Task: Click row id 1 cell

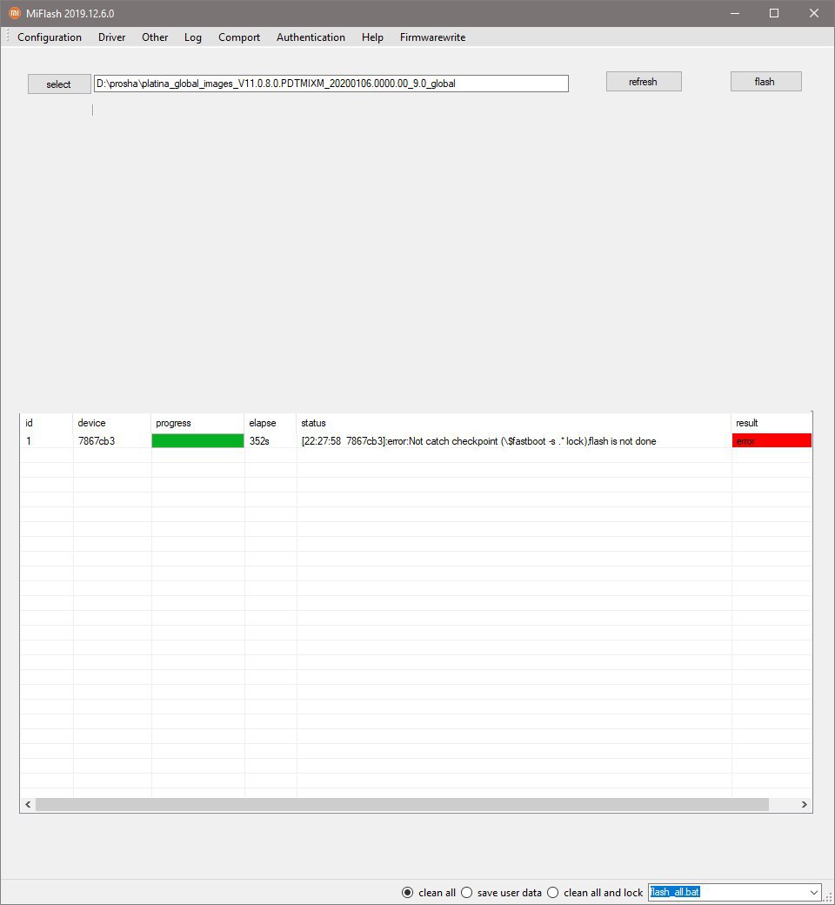Action: click(46, 441)
